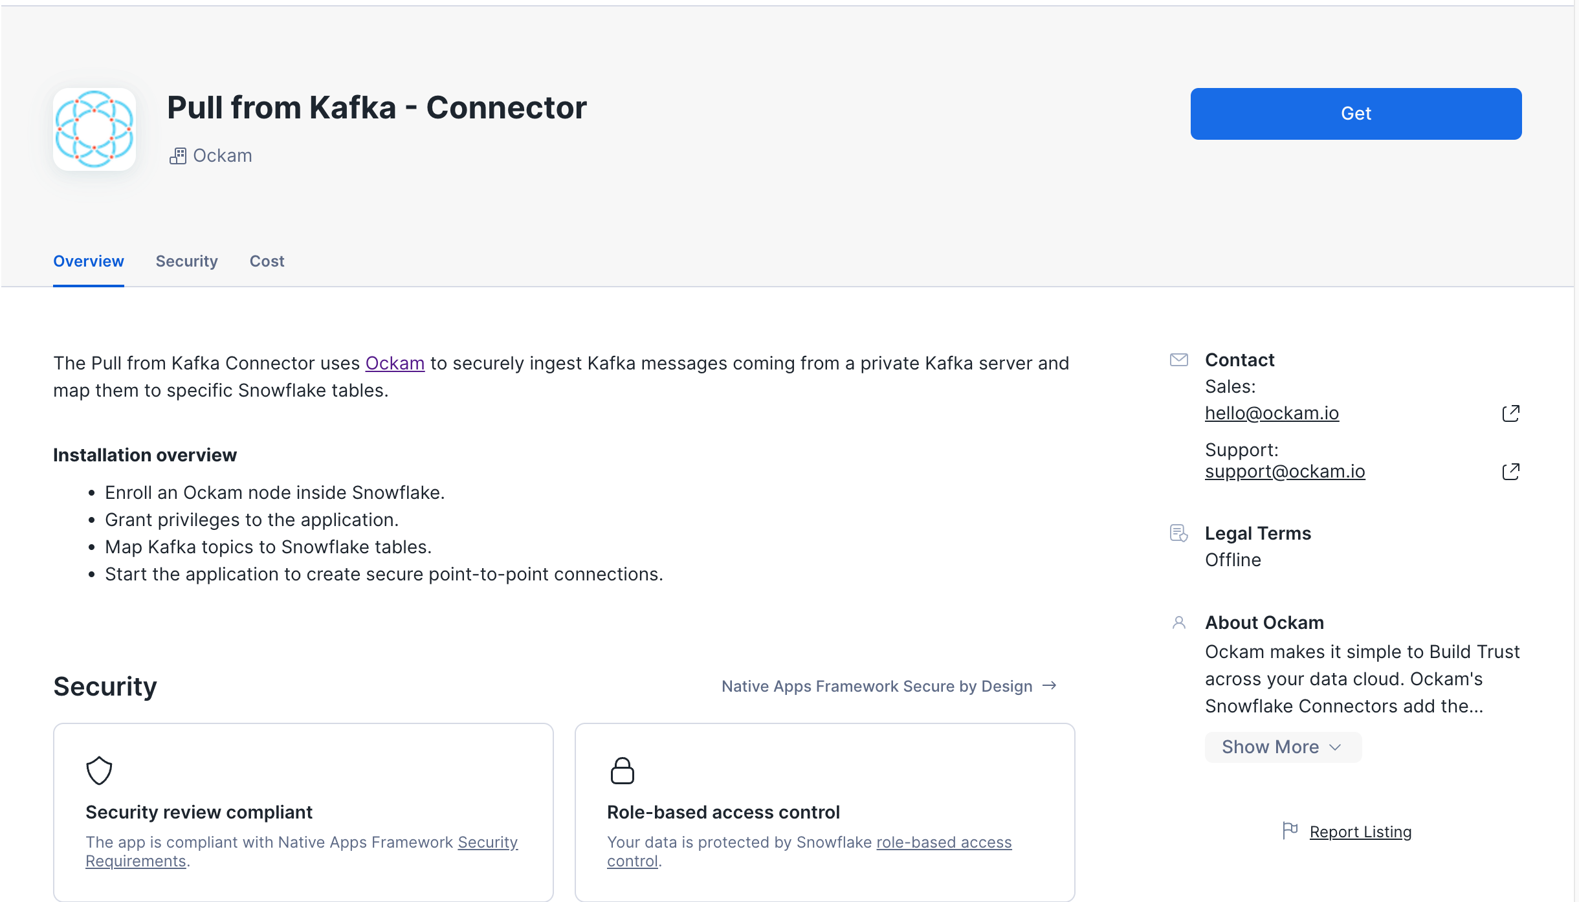Click the lock icon in access control card
Image resolution: width=1579 pixels, height=902 pixels.
(x=622, y=770)
